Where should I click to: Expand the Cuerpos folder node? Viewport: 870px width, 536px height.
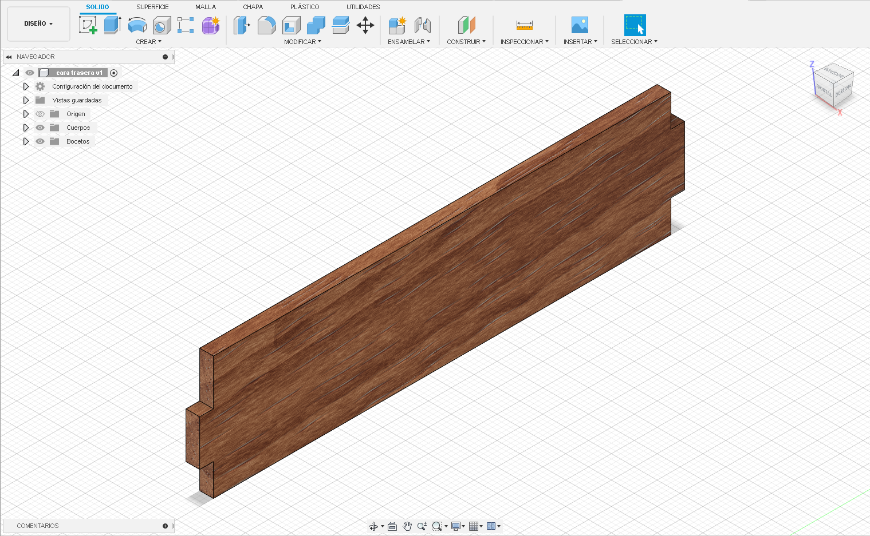(x=26, y=128)
